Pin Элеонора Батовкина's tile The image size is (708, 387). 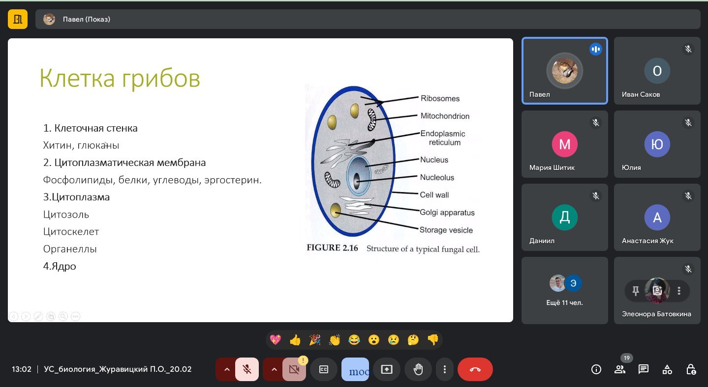636,291
